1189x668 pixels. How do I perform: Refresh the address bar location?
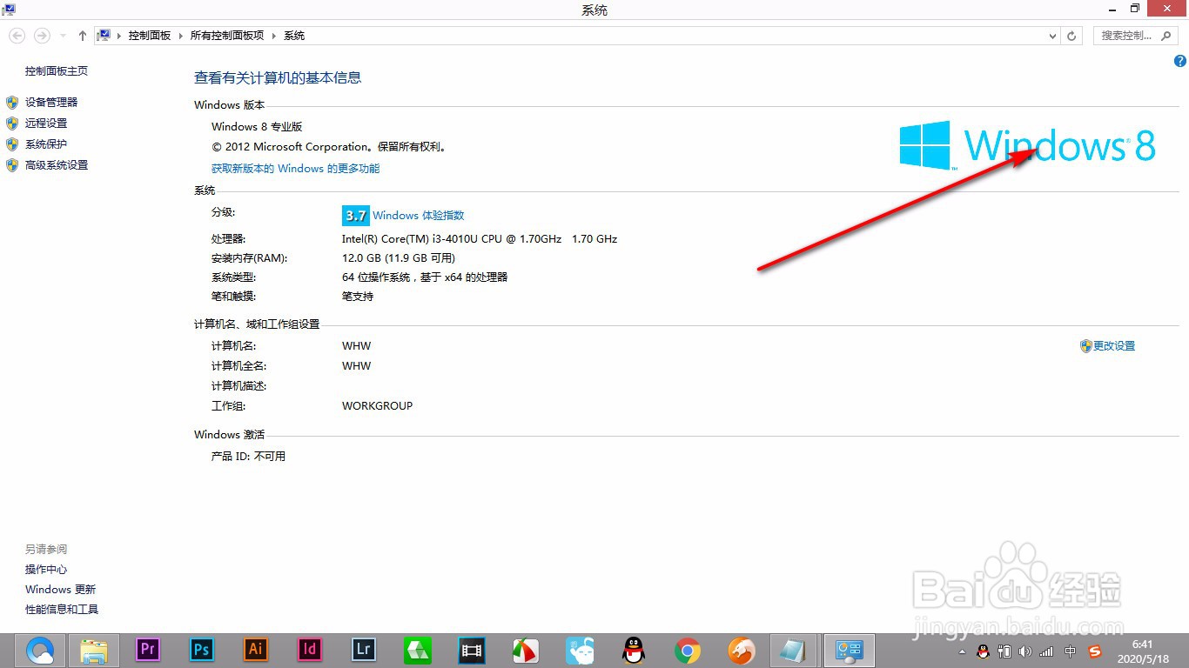pos(1072,36)
